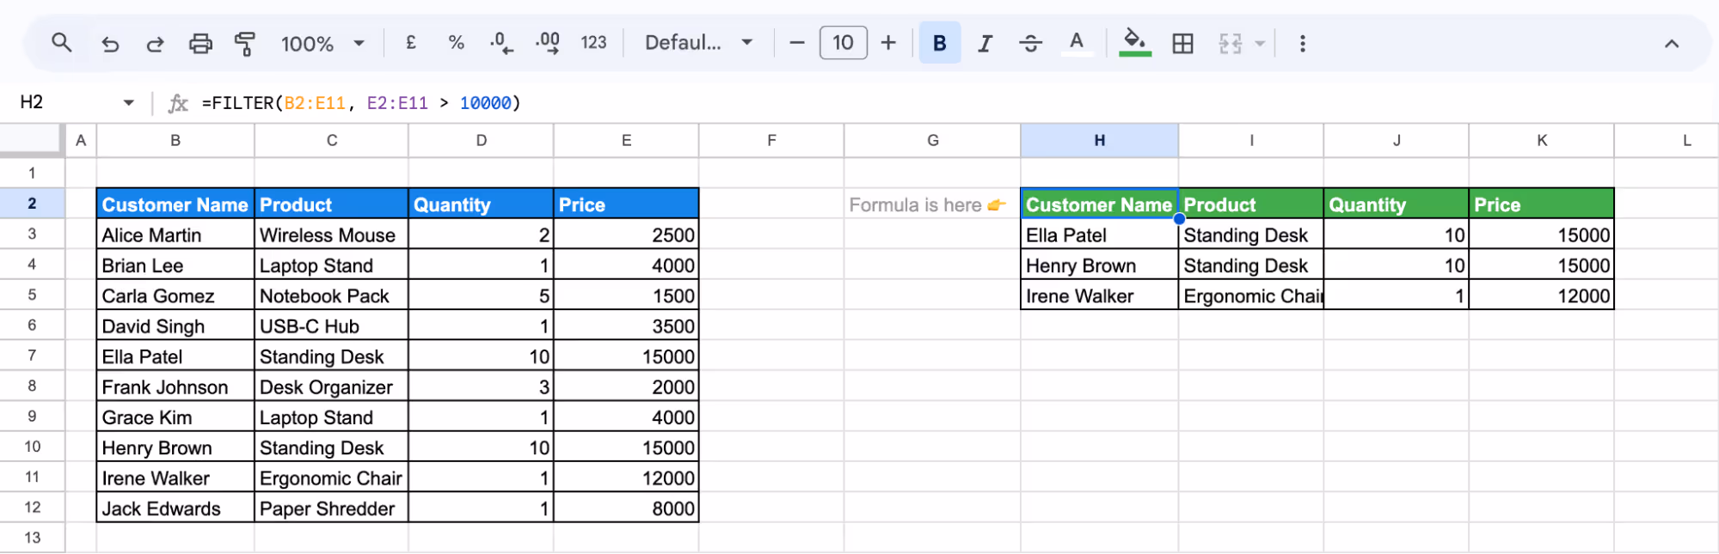The width and height of the screenshot is (1719, 554).
Task: Click the blue 'Product' header cell
Action: 331,204
